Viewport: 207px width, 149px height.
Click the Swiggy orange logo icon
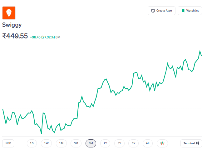coord(9,13)
